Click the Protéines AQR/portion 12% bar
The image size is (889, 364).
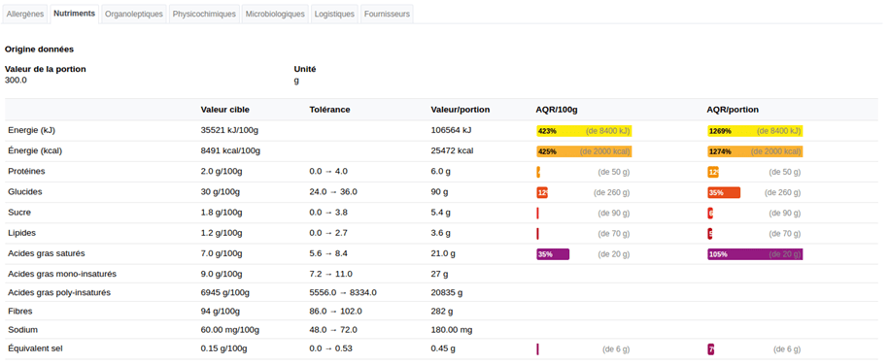(713, 172)
